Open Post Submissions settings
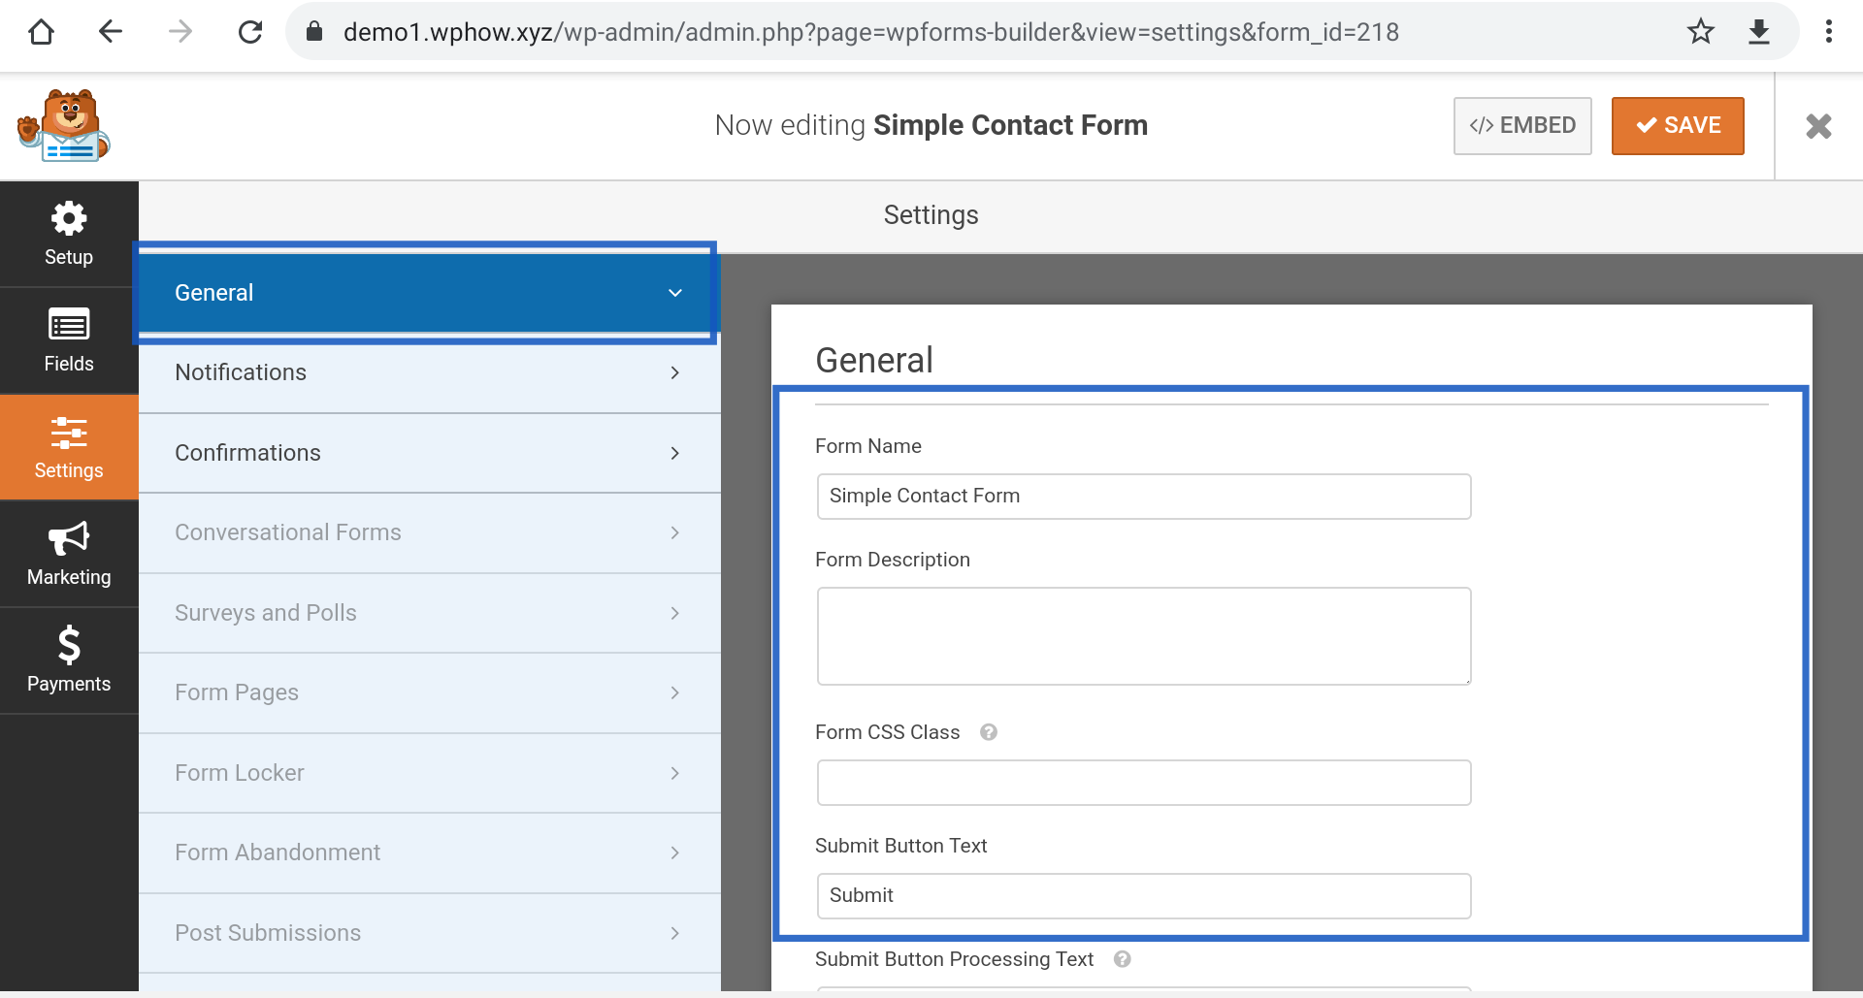The width and height of the screenshot is (1863, 998). [430, 933]
